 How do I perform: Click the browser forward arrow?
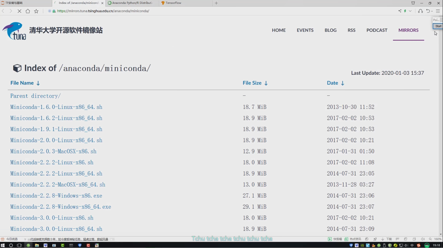(11, 11)
